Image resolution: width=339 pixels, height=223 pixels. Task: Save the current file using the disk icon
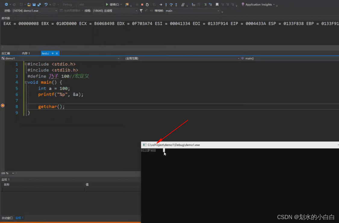[34, 5]
